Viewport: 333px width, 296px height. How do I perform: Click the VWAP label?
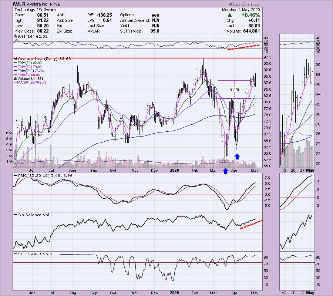tap(94, 31)
